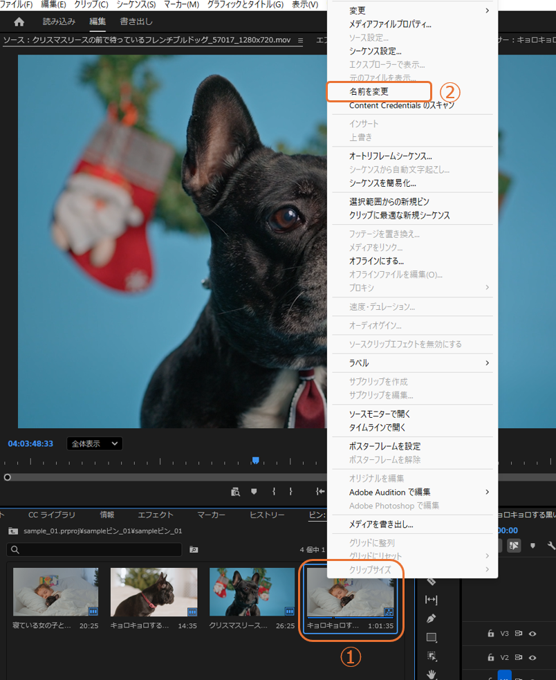The height and width of the screenshot is (680, 556).
Task: Toggle the V3 track lock
Action: pyautogui.click(x=491, y=633)
